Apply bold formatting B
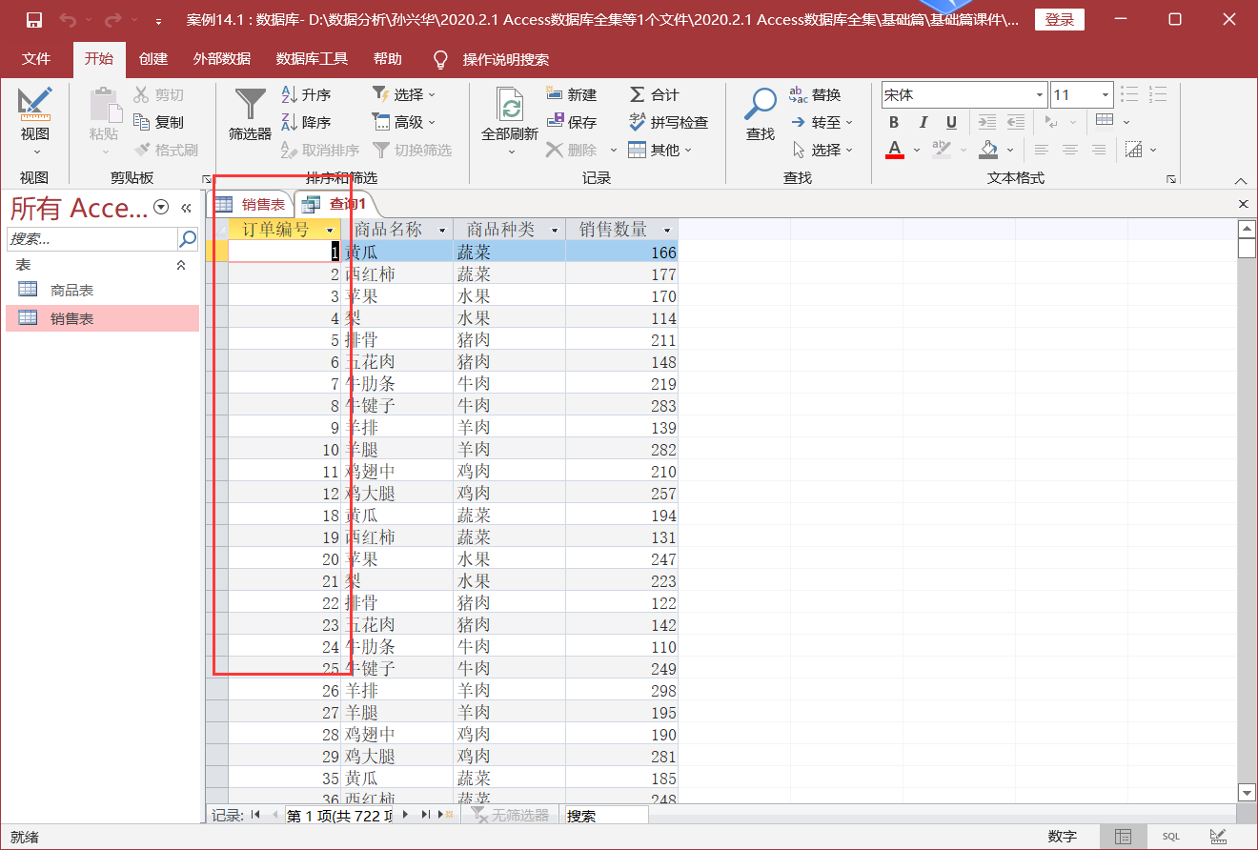The height and width of the screenshot is (850, 1258). (x=894, y=122)
